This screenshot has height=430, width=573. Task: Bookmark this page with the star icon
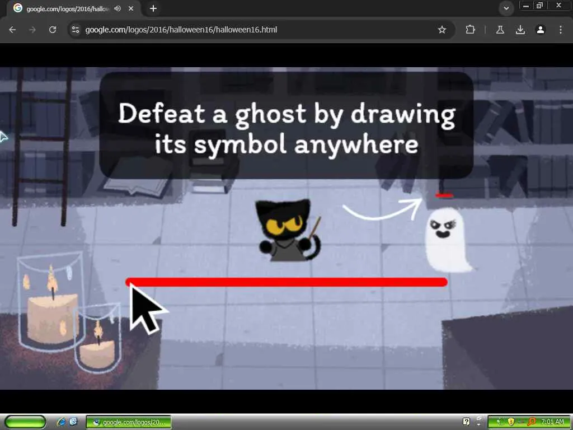tap(442, 30)
